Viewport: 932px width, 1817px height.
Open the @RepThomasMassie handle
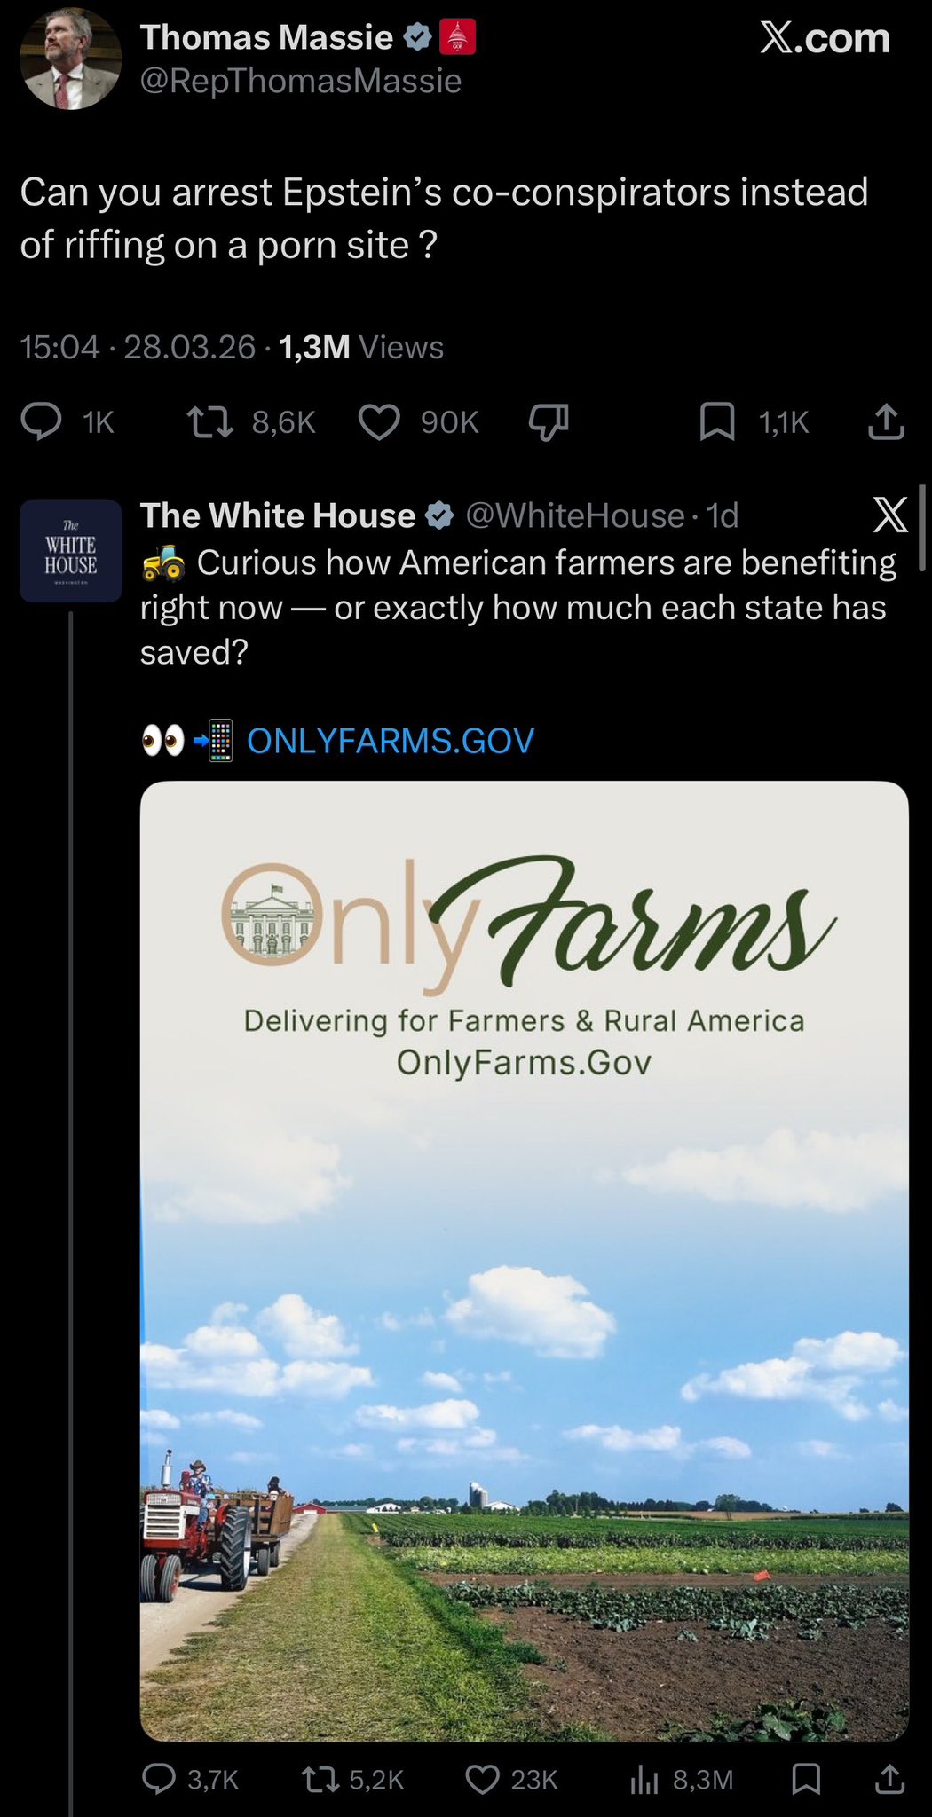301,82
